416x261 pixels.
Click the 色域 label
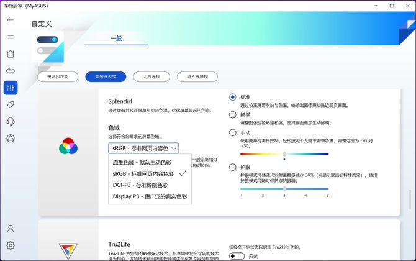[x=114, y=127]
